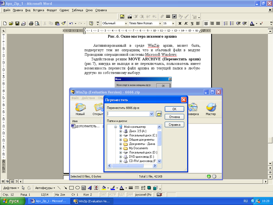
Task: Expand the My Documents folder node
Action: pyautogui.click(x=121, y=148)
